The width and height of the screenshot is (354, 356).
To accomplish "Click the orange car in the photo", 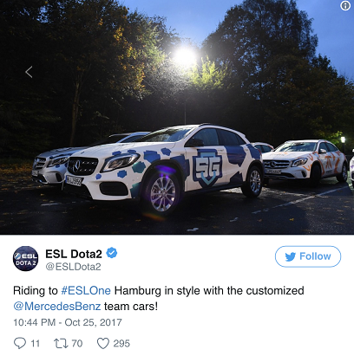I will pyautogui.click(x=305, y=162).
